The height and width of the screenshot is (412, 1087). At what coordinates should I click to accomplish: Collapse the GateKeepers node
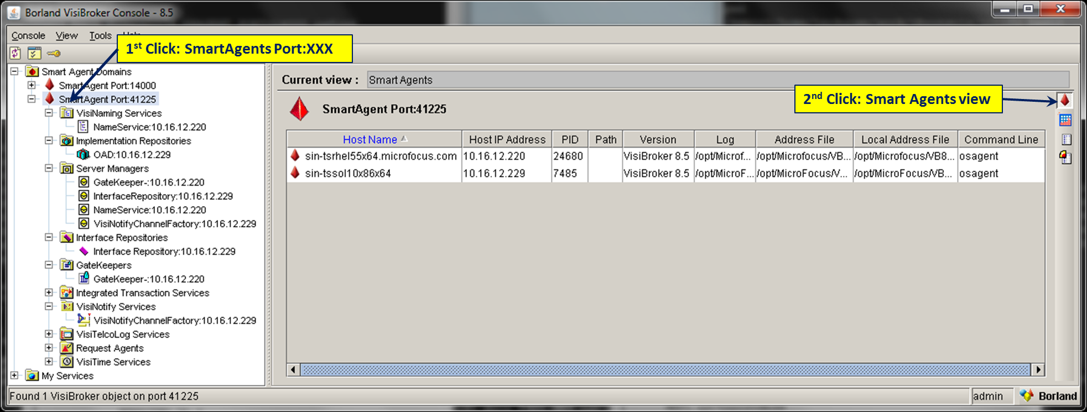coord(49,265)
